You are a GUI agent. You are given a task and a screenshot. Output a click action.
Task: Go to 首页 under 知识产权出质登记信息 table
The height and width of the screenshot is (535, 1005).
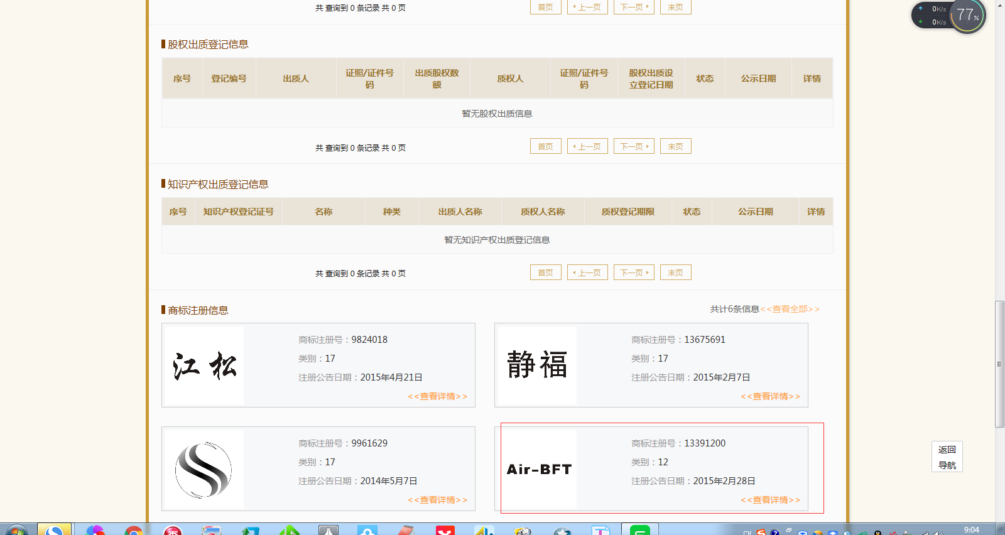pos(546,273)
